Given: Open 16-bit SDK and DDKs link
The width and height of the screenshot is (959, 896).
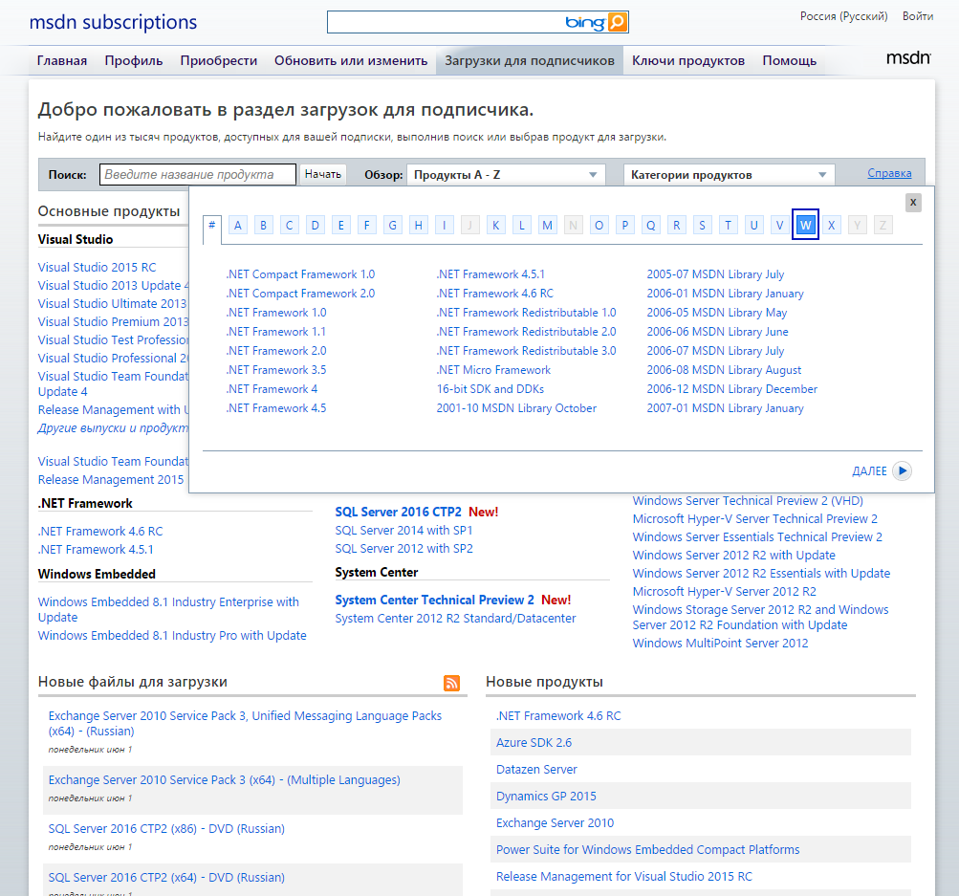Looking at the screenshot, I should pos(490,388).
